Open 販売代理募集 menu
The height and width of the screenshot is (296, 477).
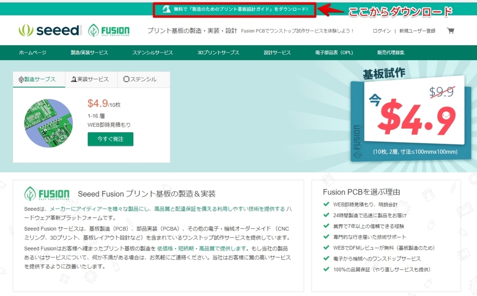pyautogui.click(x=391, y=52)
